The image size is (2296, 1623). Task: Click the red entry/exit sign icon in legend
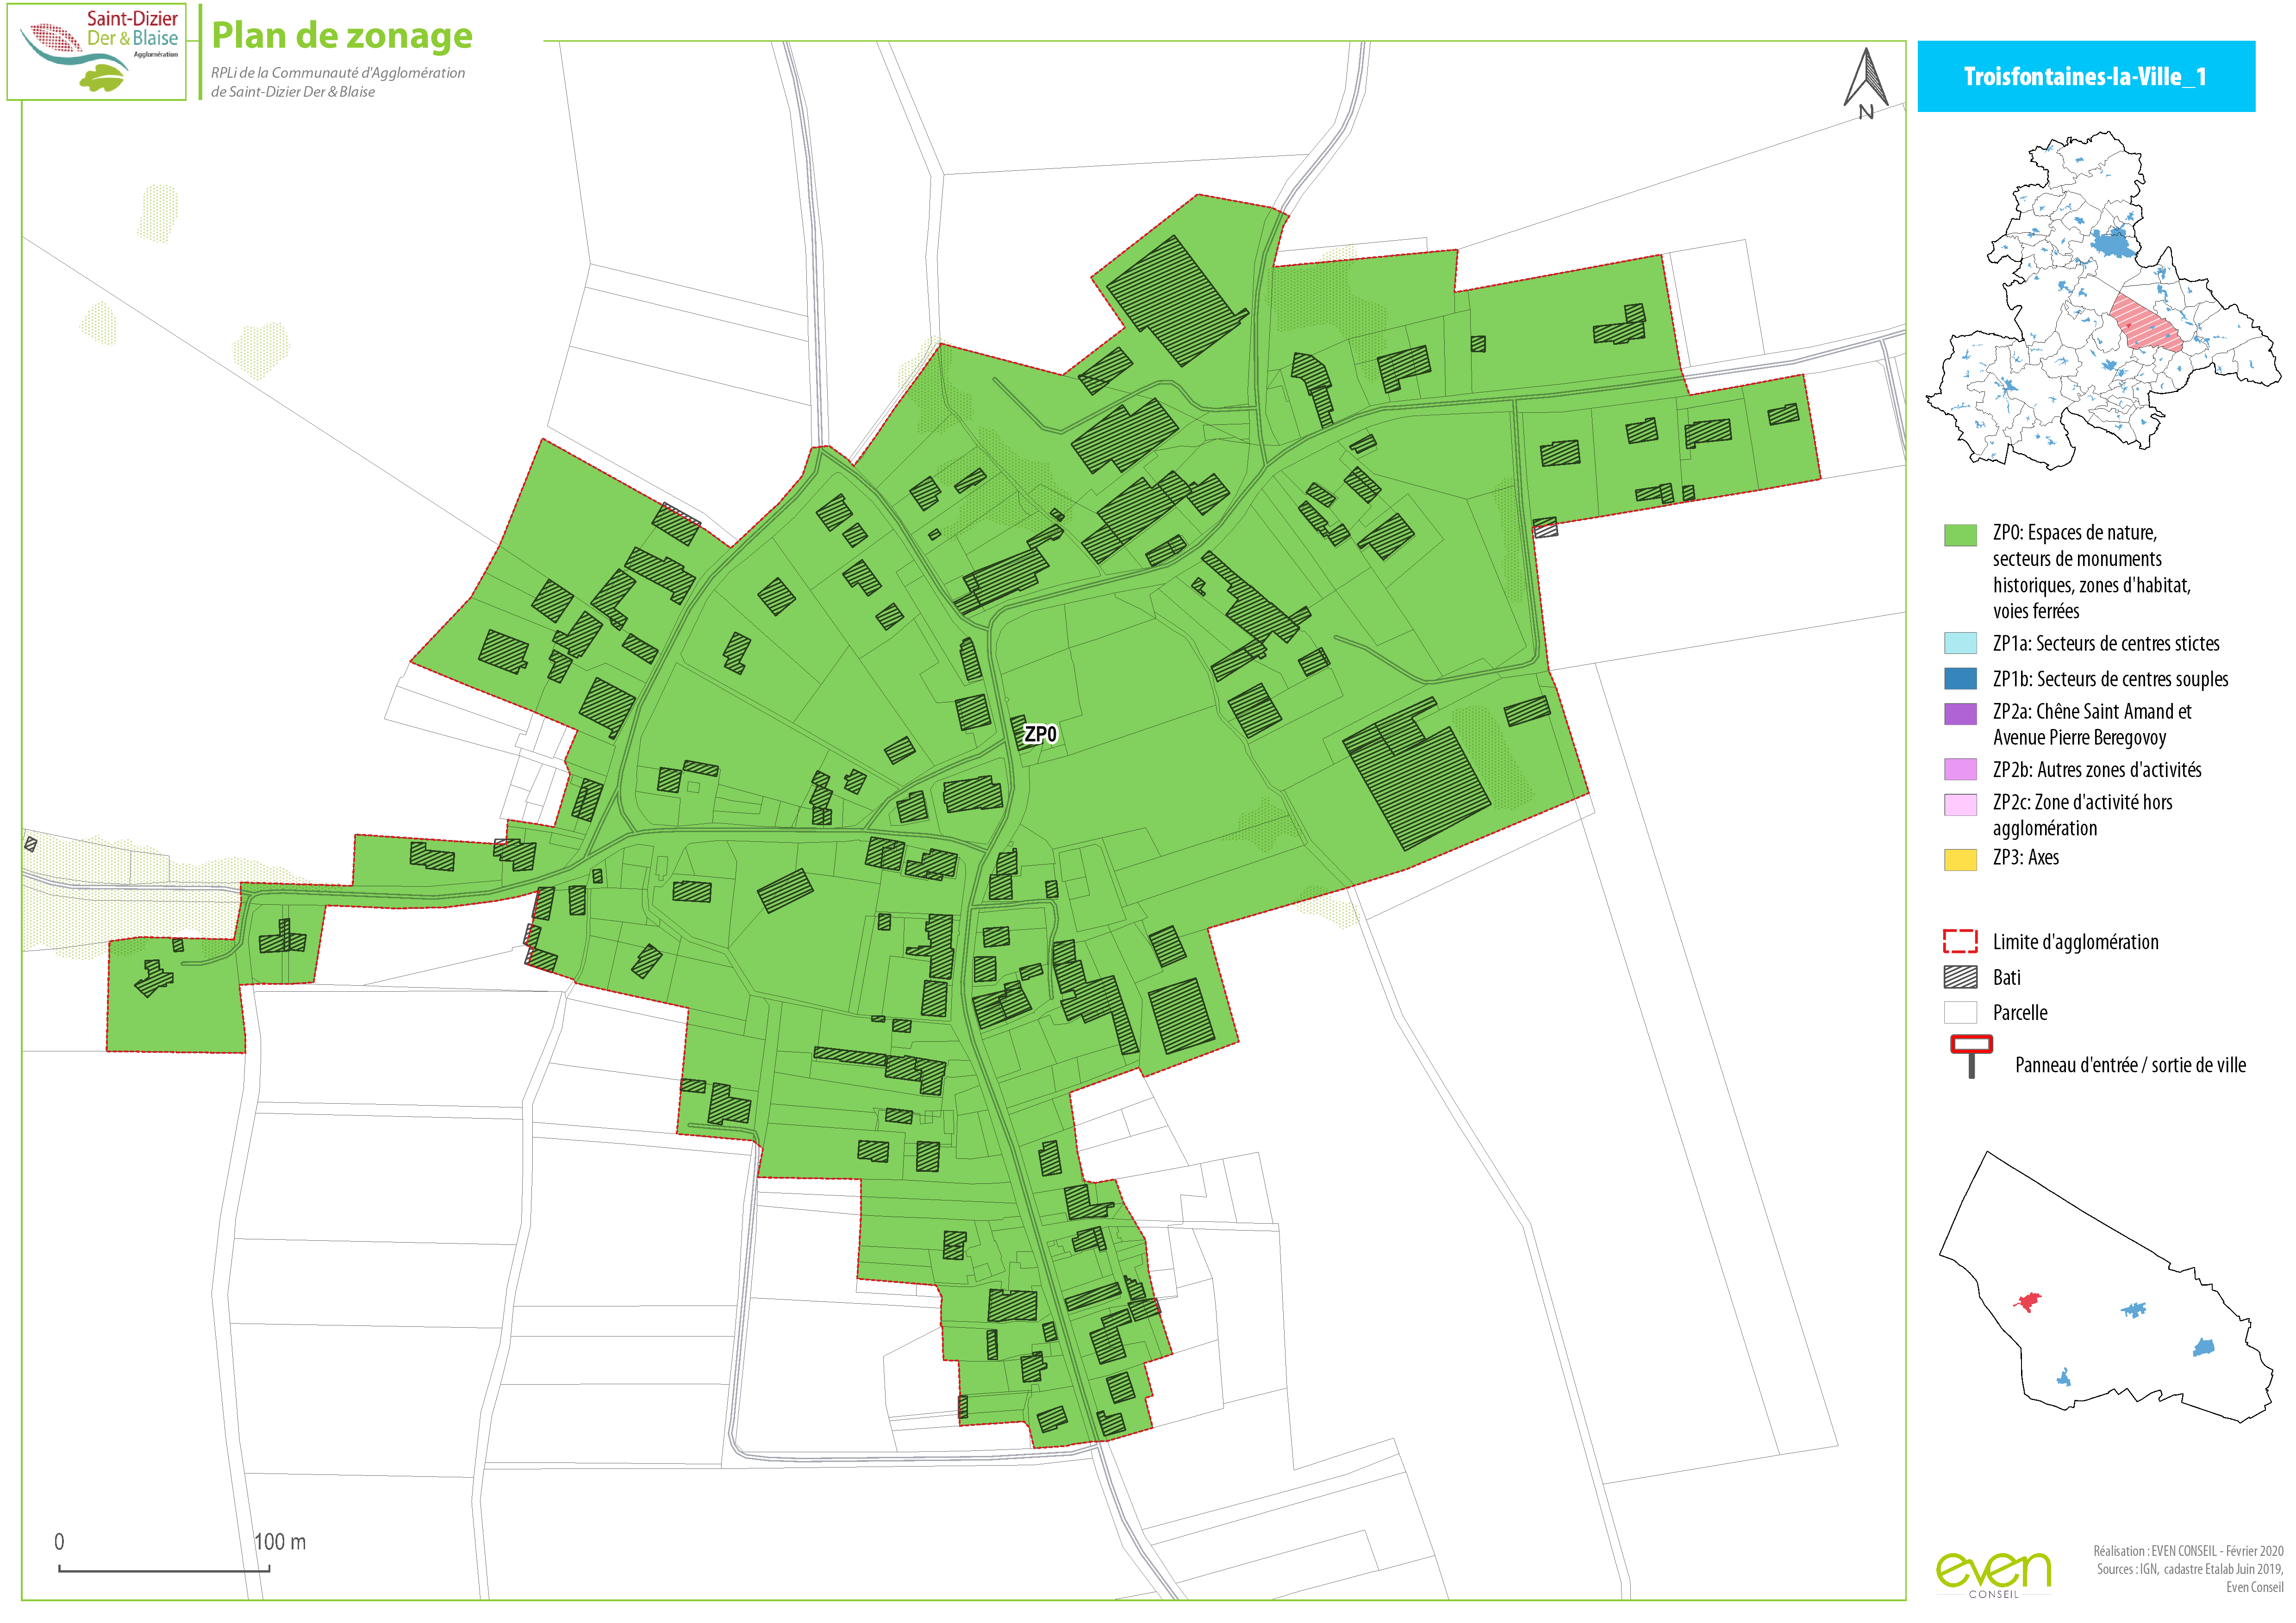(x=1971, y=1057)
